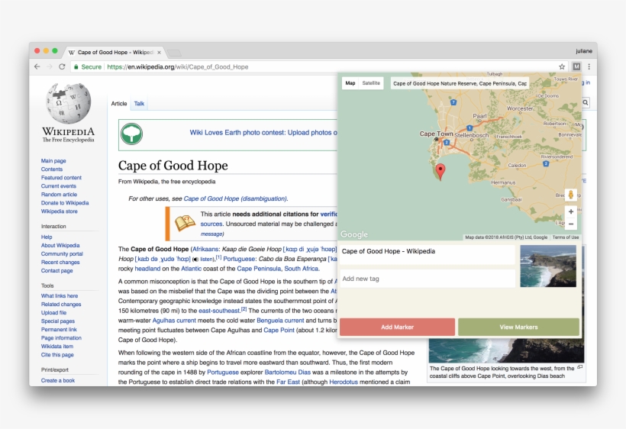This screenshot has height=429, width=626.
Task: Bookmark page with the star icon
Action: point(562,66)
